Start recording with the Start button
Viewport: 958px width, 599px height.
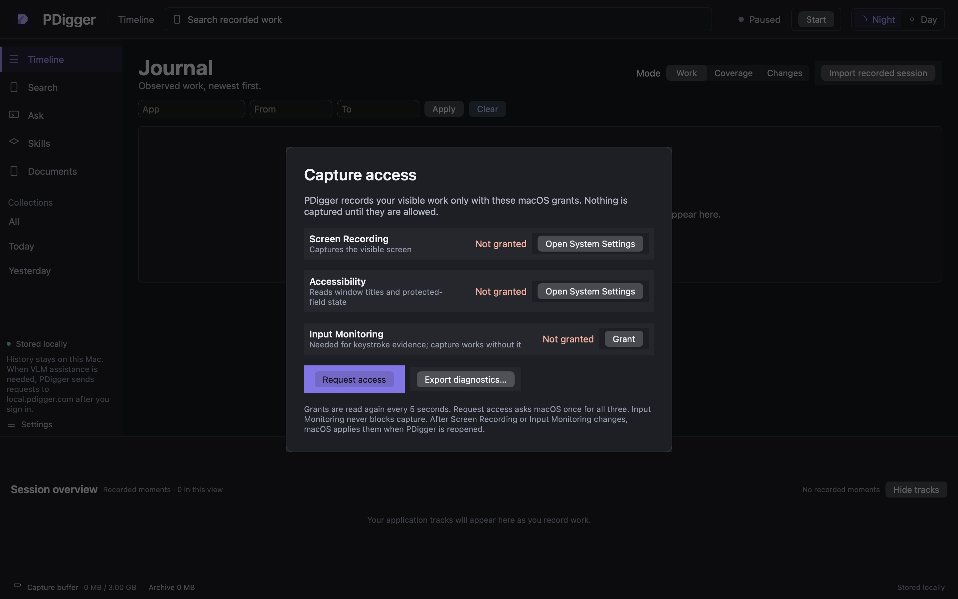click(x=816, y=19)
